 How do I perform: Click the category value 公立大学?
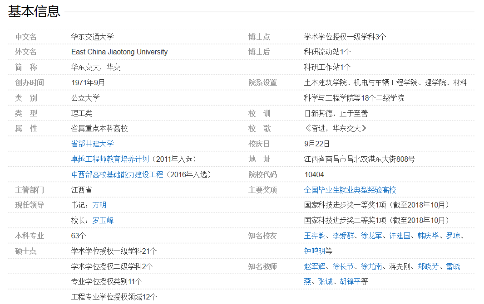pyautogui.click(x=85, y=98)
